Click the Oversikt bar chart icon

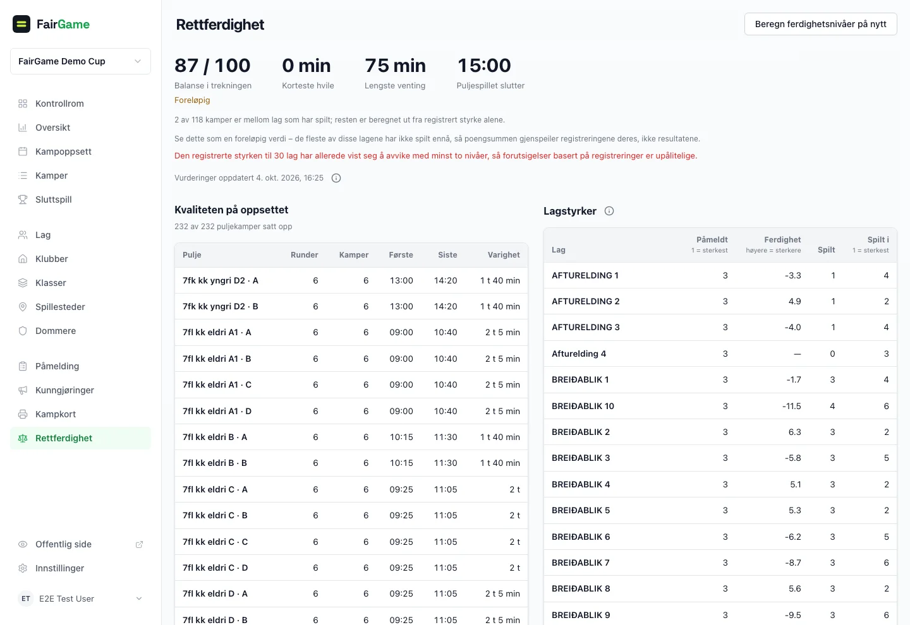[23, 128]
